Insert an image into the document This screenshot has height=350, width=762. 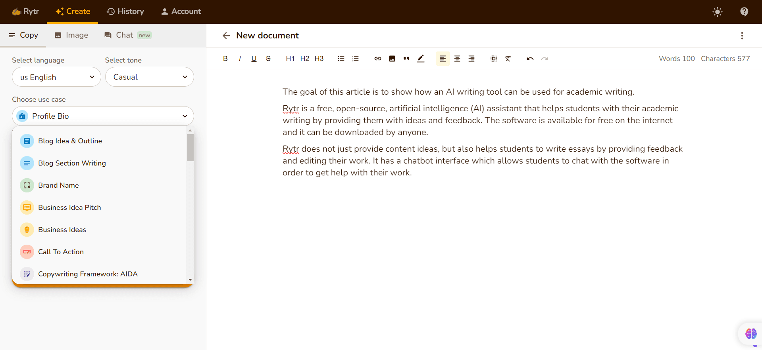pyautogui.click(x=392, y=59)
